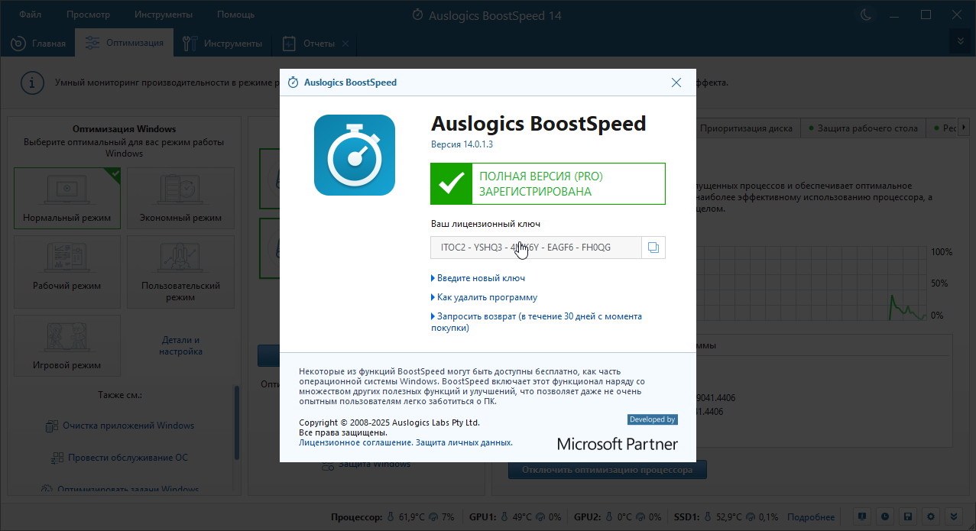Click Подробнее link in status bar
Viewport: 976px width, 531px height.
[811, 517]
